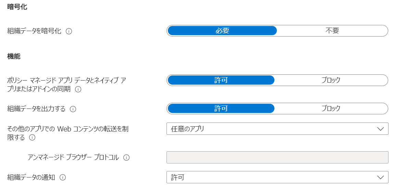Select 許可 for 組織データを出力する
This screenshot has height=185, width=394.
click(x=221, y=109)
